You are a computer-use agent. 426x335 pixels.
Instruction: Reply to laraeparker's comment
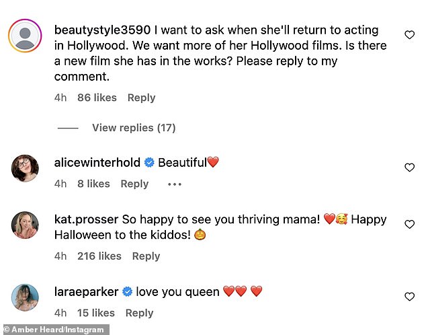click(x=140, y=313)
